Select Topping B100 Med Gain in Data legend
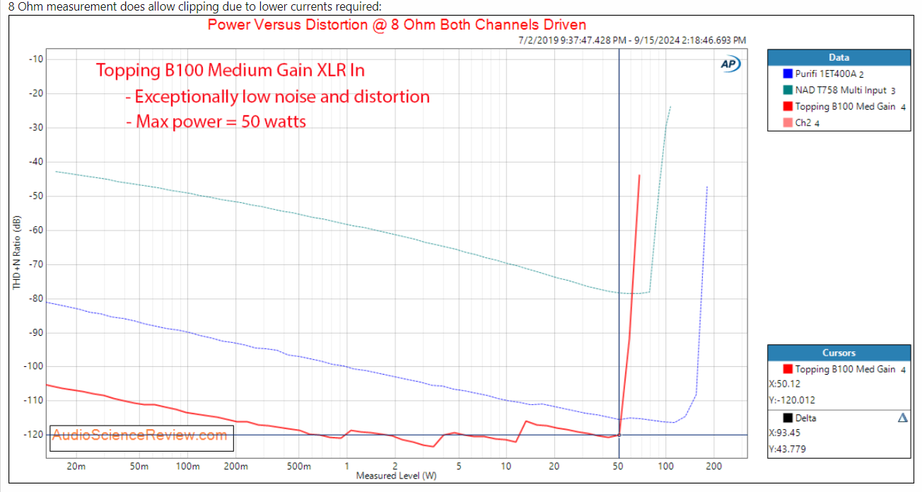922x492 pixels. [851, 107]
